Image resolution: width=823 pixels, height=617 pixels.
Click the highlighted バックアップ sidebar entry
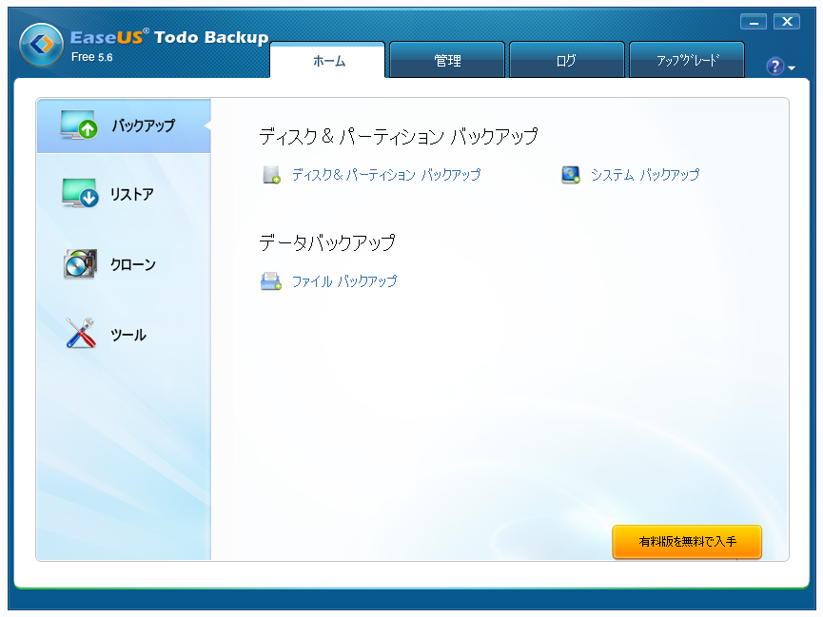point(124,124)
